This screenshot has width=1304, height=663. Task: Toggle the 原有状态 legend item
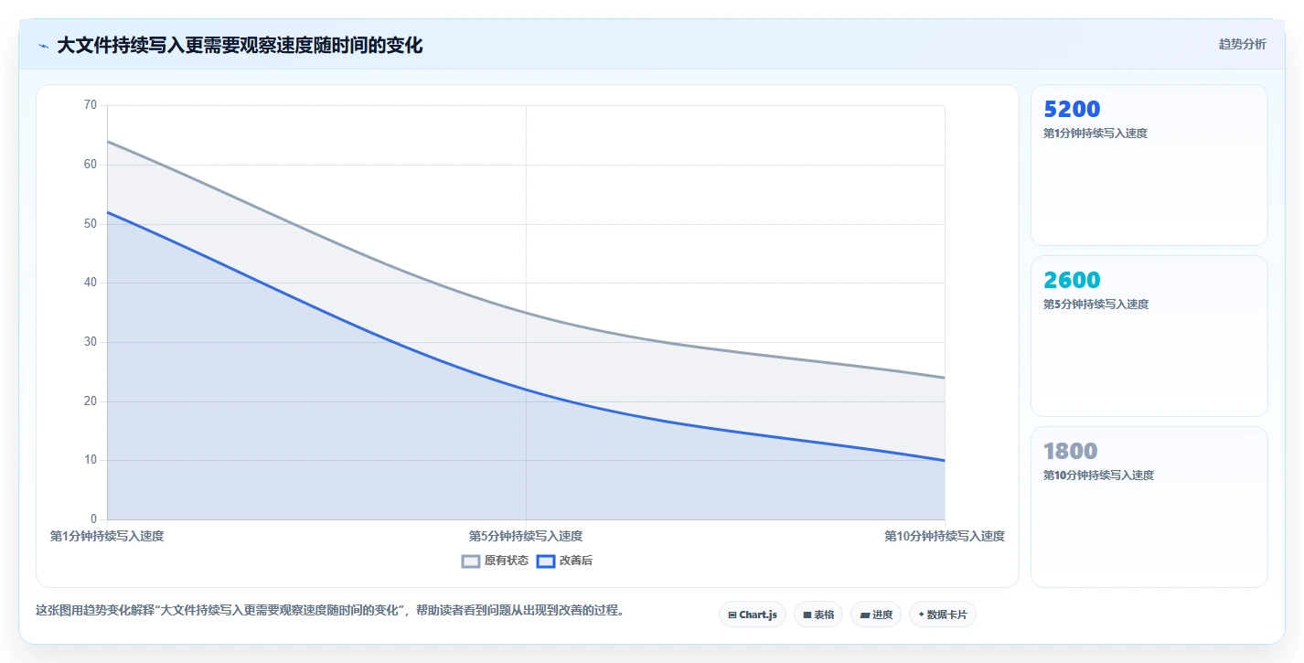495,561
